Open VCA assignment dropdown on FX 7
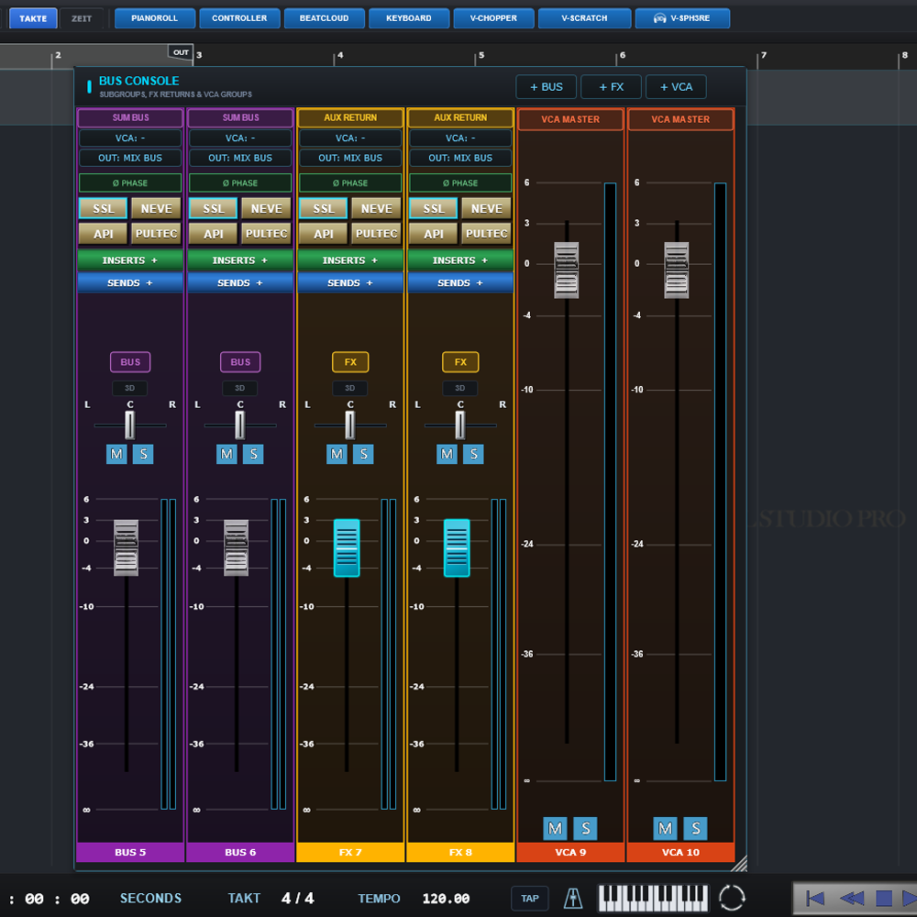Viewport: 917px width, 917px height. click(350, 138)
